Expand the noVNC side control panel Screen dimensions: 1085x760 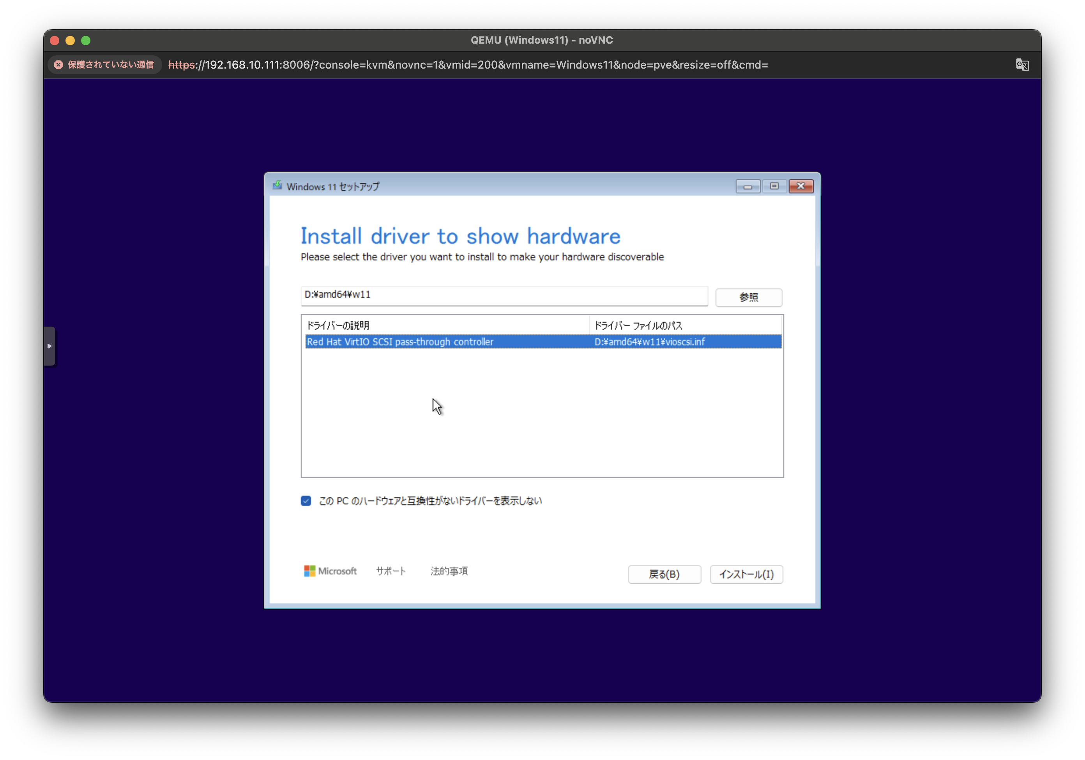pyautogui.click(x=49, y=346)
